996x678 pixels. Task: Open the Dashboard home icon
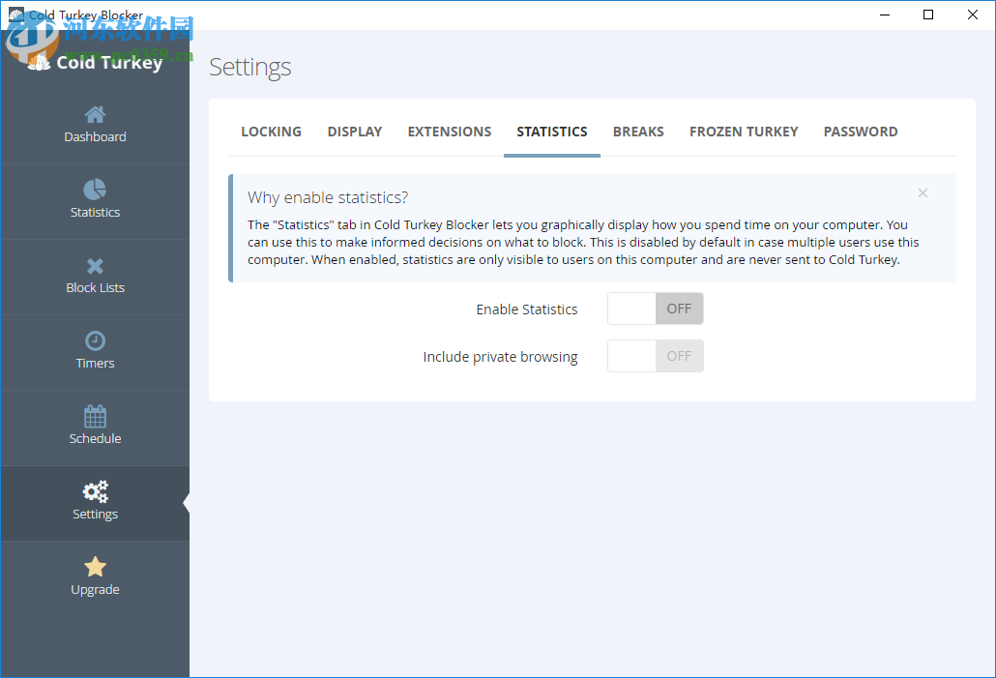click(95, 114)
